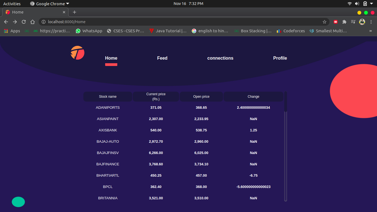Select the AXISBANK stock name
377x212 pixels.
point(108,130)
